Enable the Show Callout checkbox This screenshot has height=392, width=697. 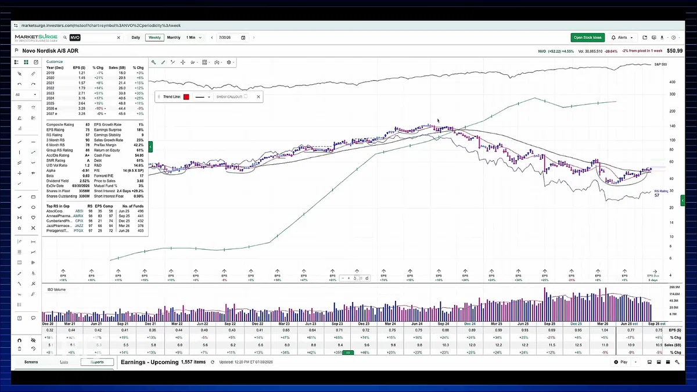245,96
